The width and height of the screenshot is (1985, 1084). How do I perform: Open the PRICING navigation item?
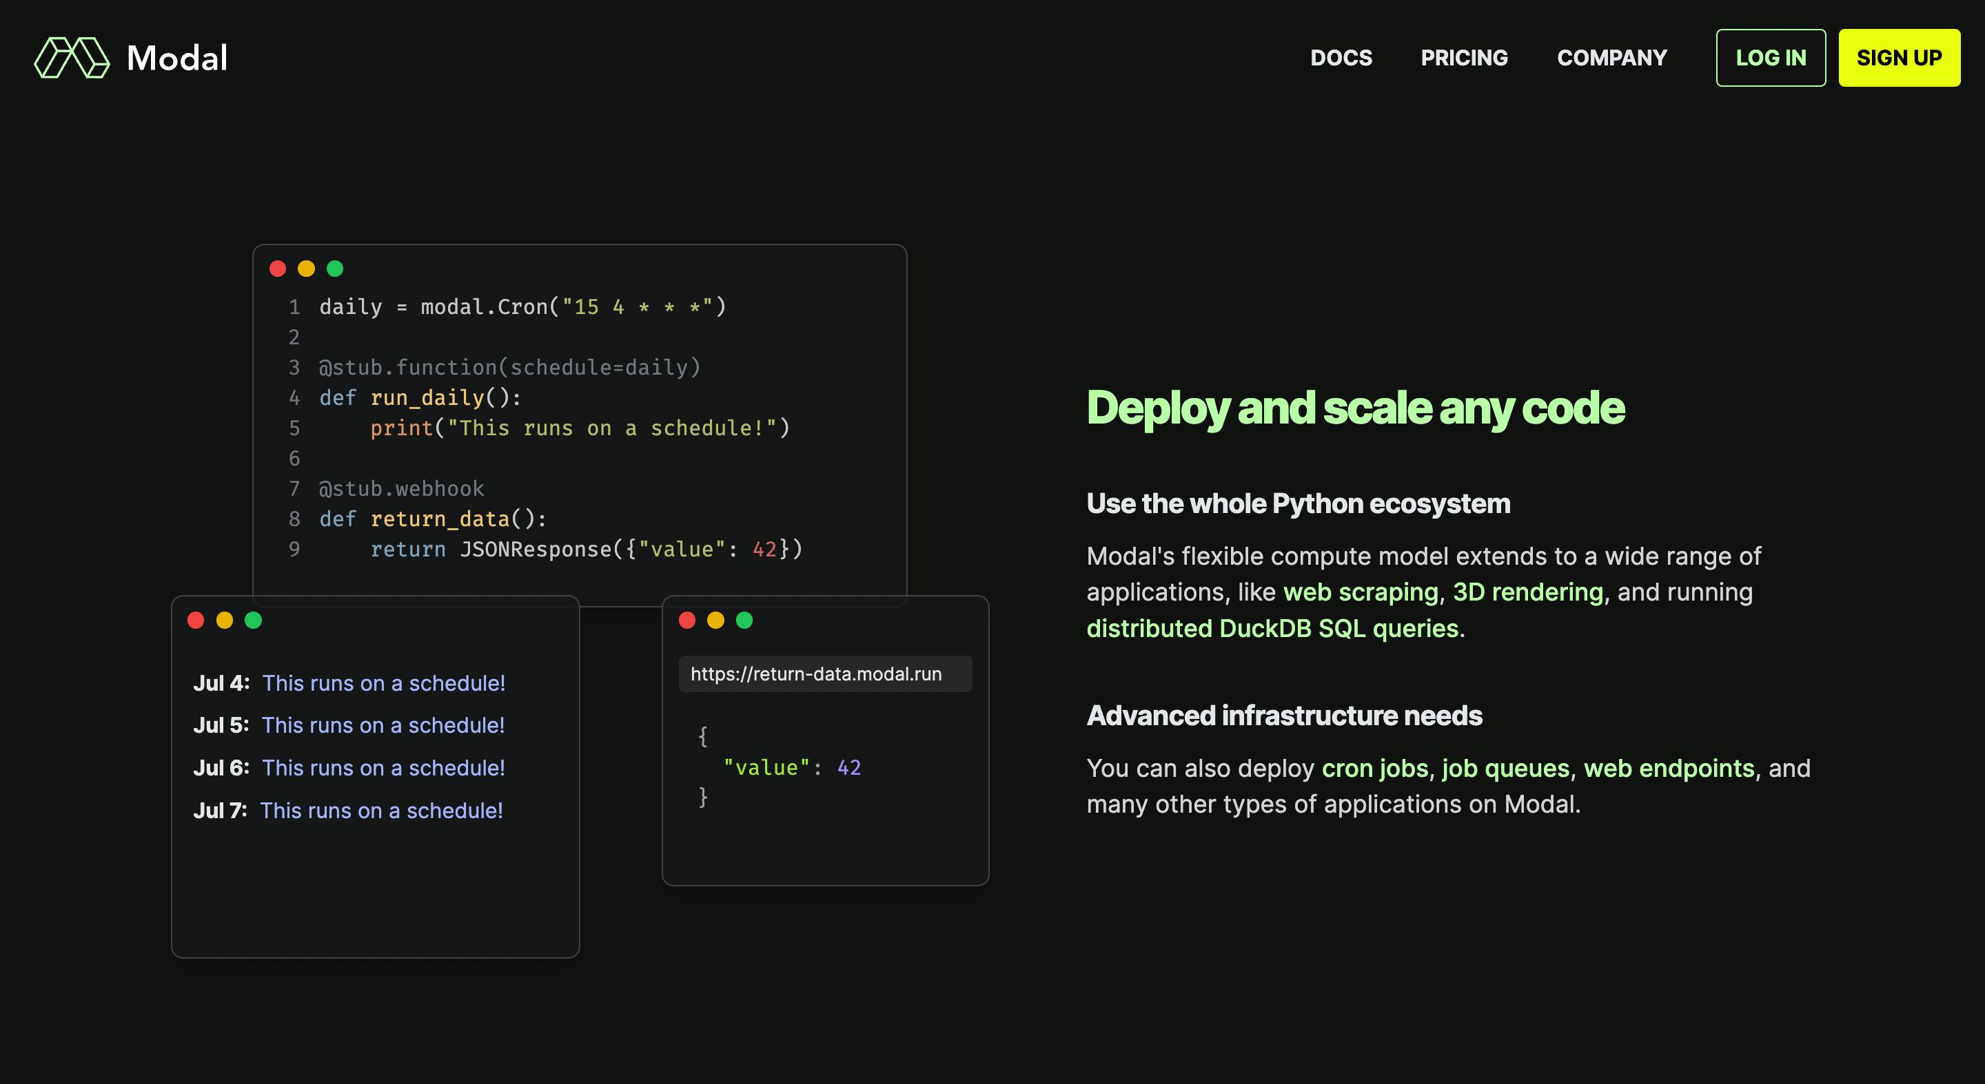(x=1464, y=58)
